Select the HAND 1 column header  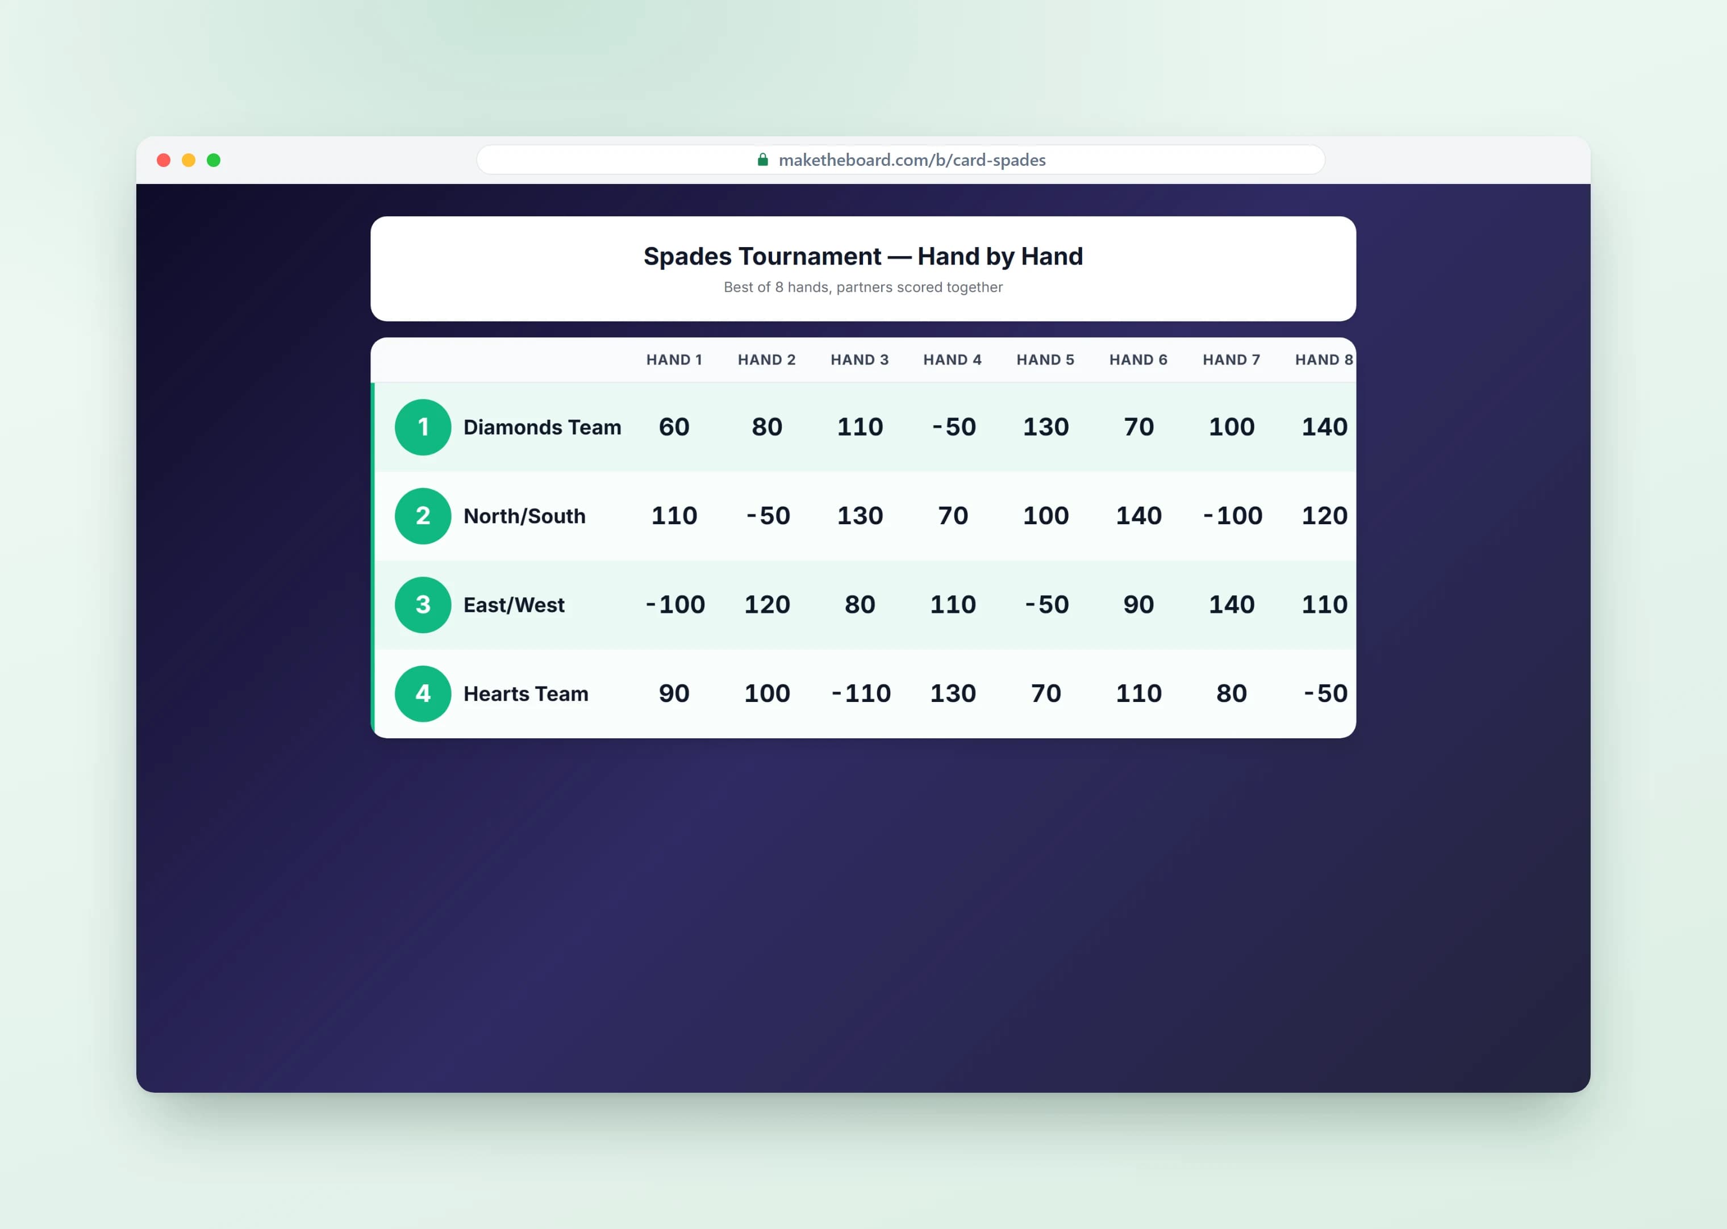[674, 360]
